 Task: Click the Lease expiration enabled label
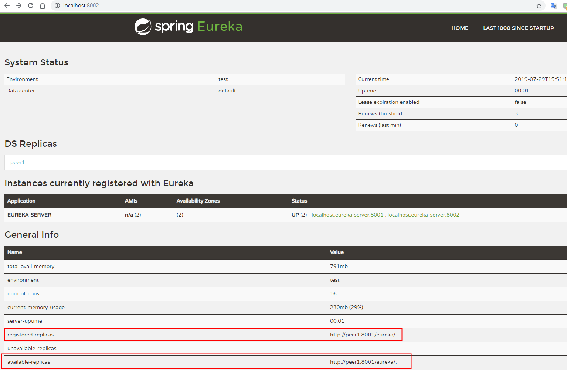pyautogui.click(x=388, y=102)
